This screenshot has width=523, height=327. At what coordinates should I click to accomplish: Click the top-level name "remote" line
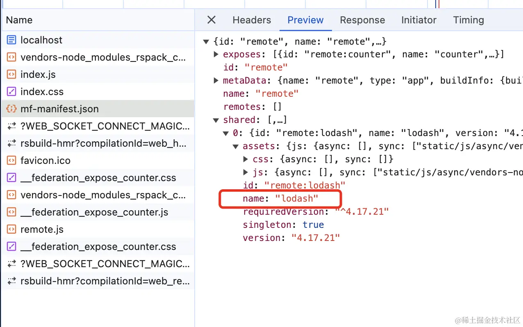261,93
